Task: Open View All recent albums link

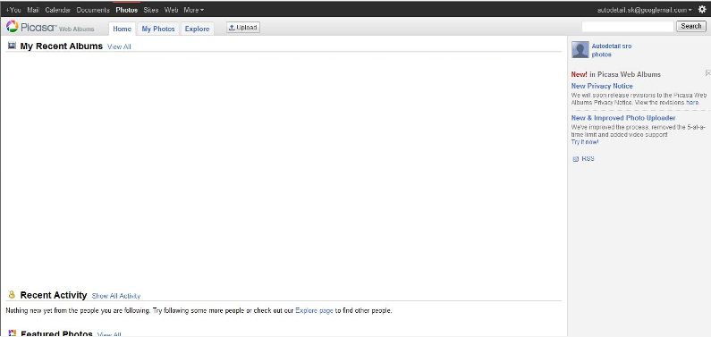Action: [x=119, y=46]
